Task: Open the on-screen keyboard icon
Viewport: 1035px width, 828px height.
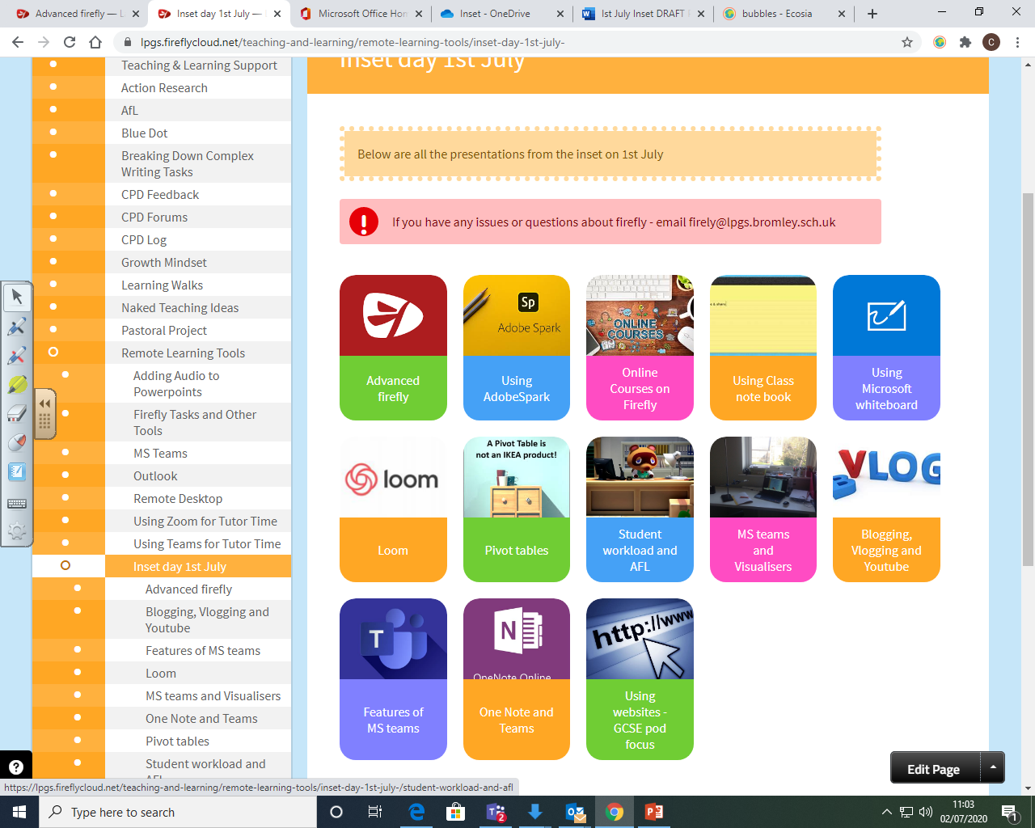Action: click(x=17, y=503)
